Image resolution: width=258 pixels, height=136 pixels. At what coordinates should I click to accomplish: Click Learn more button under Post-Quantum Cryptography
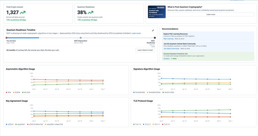(211, 14)
